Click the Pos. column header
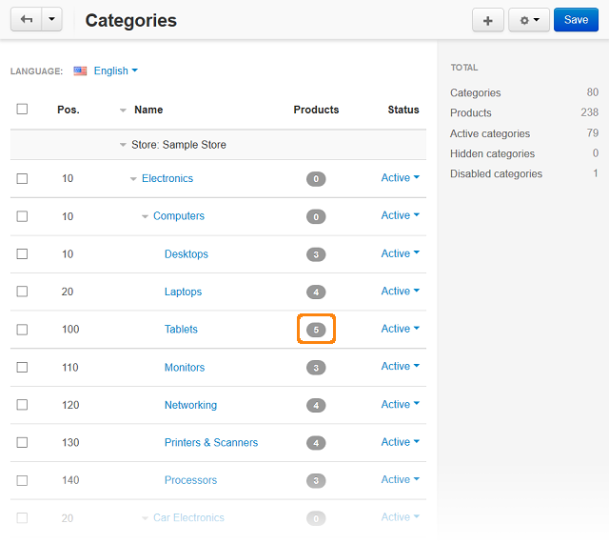This screenshot has height=544, width=609. (69, 110)
